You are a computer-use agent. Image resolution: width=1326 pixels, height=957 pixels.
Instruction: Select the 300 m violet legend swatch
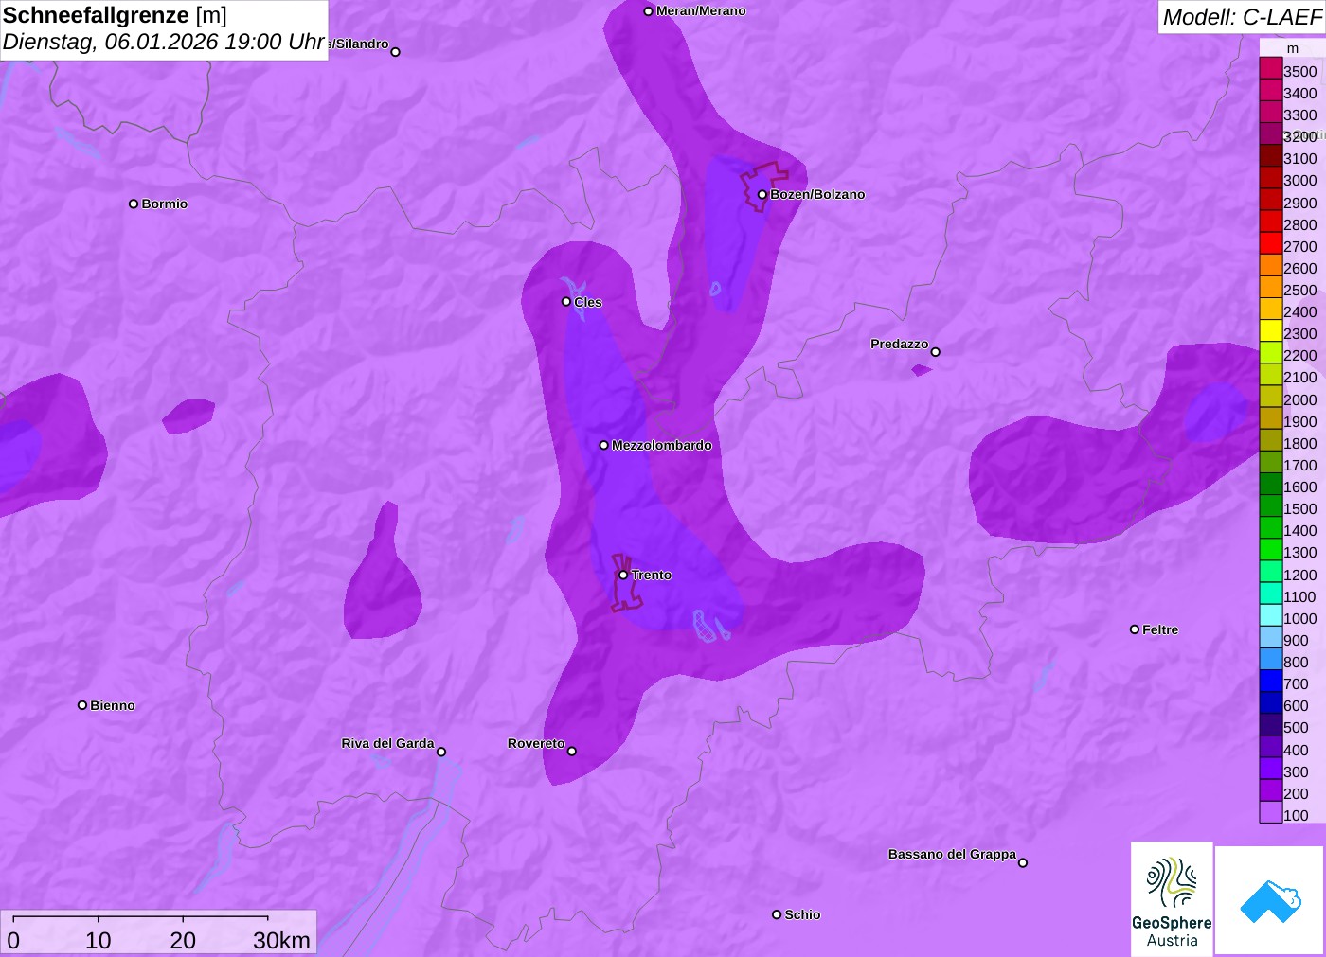click(1271, 769)
